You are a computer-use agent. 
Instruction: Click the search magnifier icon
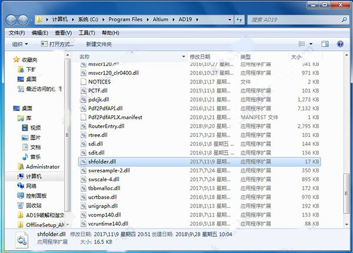pos(344,20)
